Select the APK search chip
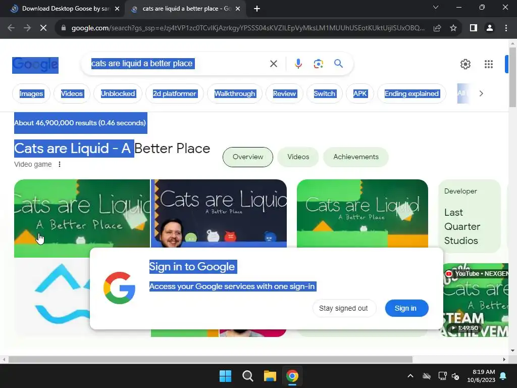The height and width of the screenshot is (388, 517). (360, 93)
